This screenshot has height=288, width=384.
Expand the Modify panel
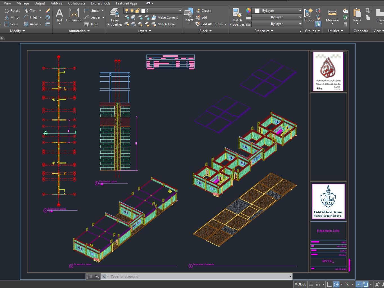click(x=17, y=31)
